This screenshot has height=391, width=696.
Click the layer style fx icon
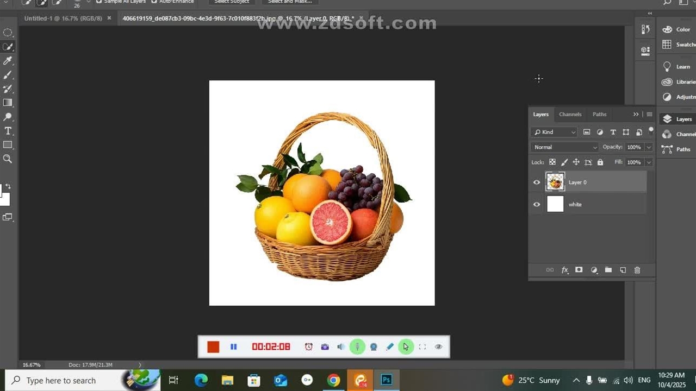click(x=564, y=270)
